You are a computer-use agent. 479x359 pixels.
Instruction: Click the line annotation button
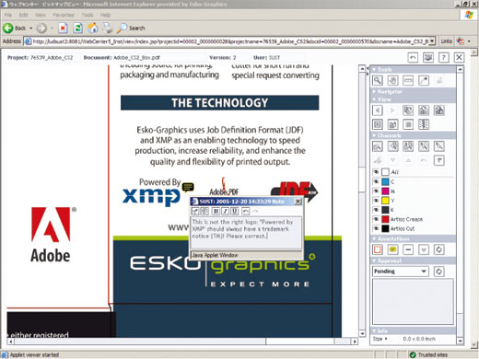coord(408,249)
